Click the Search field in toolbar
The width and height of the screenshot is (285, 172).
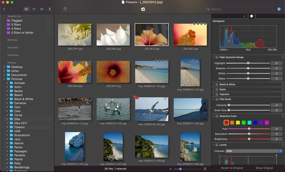(x=239, y=9)
